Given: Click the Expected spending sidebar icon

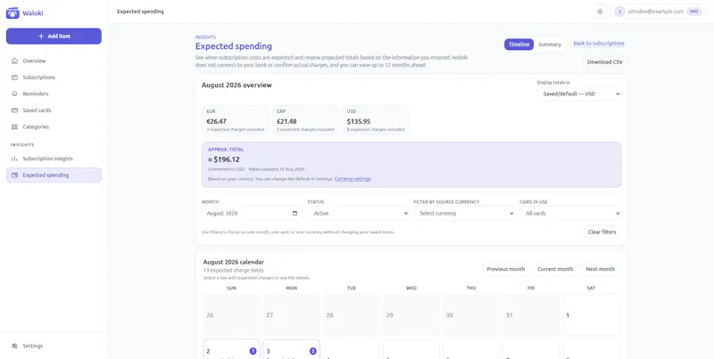Looking at the screenshot, I should 14,175.
